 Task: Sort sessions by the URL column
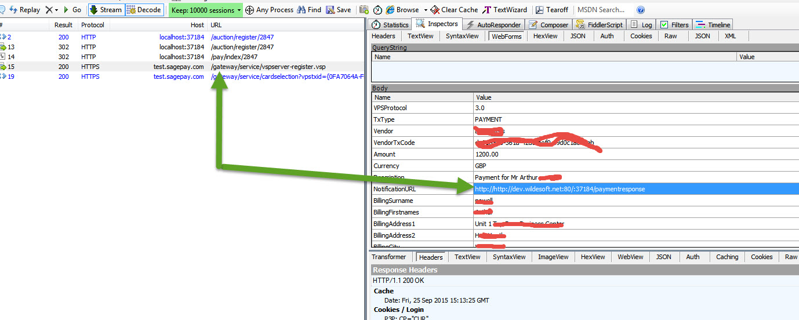click(x=286, y=25)
